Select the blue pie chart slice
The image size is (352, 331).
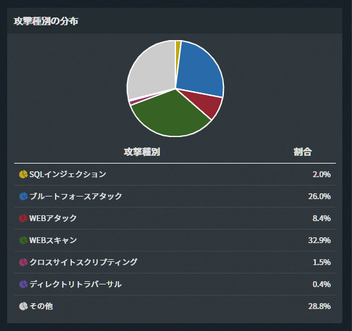[200, 70]
